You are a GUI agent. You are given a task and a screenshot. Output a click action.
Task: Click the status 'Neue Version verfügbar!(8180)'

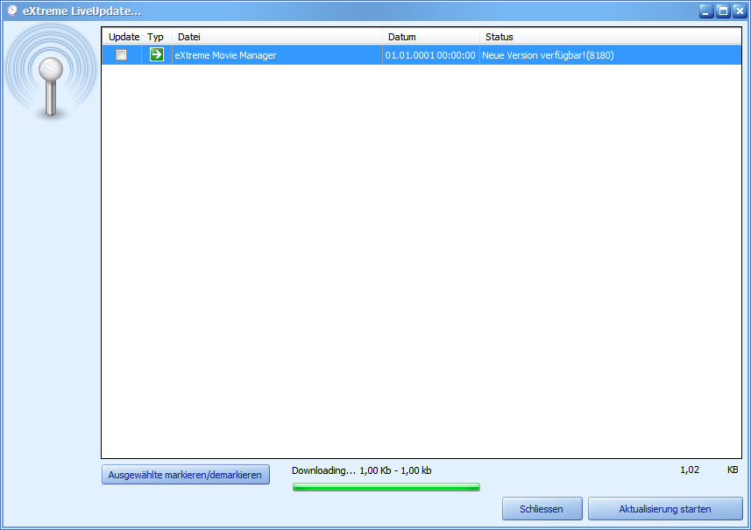click(x=548, y=55)
